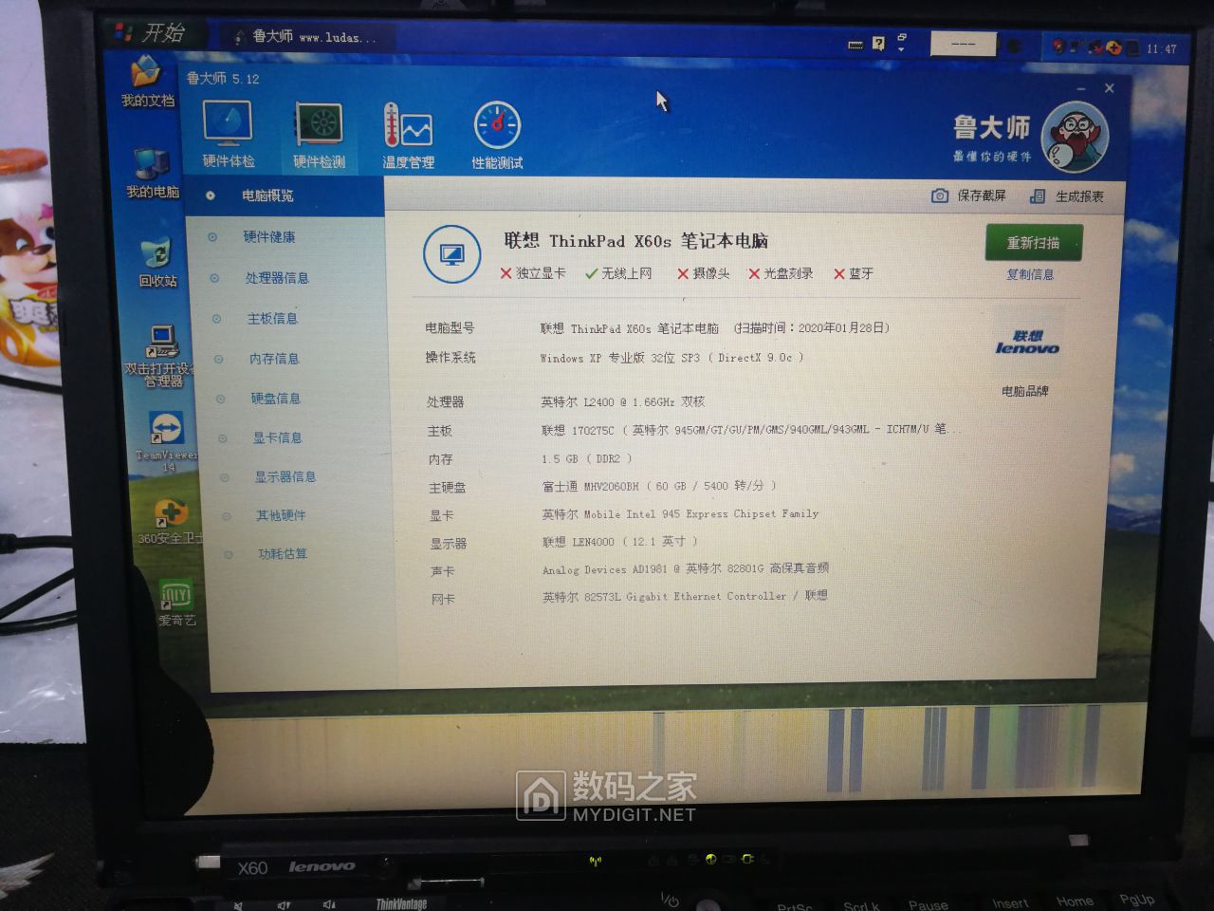Click 光盘刻录 feature indicator
The image size is (1214, 911).
781,273
